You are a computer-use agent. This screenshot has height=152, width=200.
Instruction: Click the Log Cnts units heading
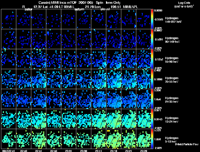pyautogui.click(x=184, y=3)
